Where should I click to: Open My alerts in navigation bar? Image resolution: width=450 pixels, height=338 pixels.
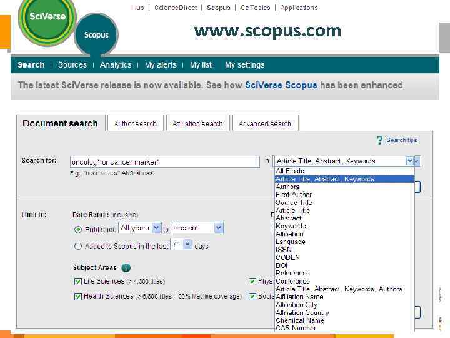coord(161,65)
